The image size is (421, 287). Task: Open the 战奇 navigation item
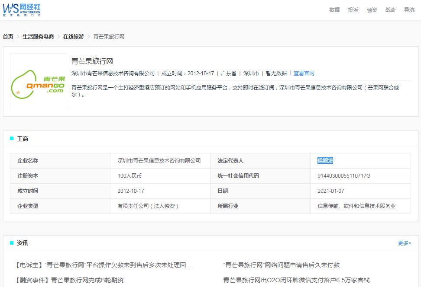click(391, 10)
